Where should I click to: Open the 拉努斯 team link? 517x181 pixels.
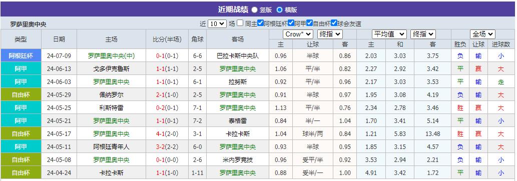coord(238,82)
